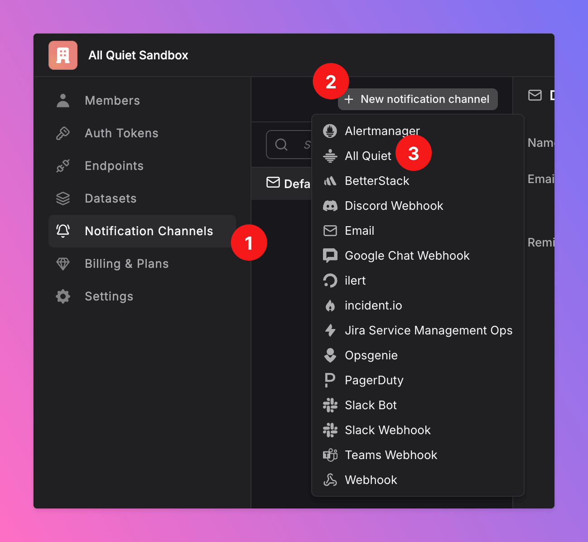Click the BetterStack logo icon
588x542 pixels.
click(x=330, y=181)
